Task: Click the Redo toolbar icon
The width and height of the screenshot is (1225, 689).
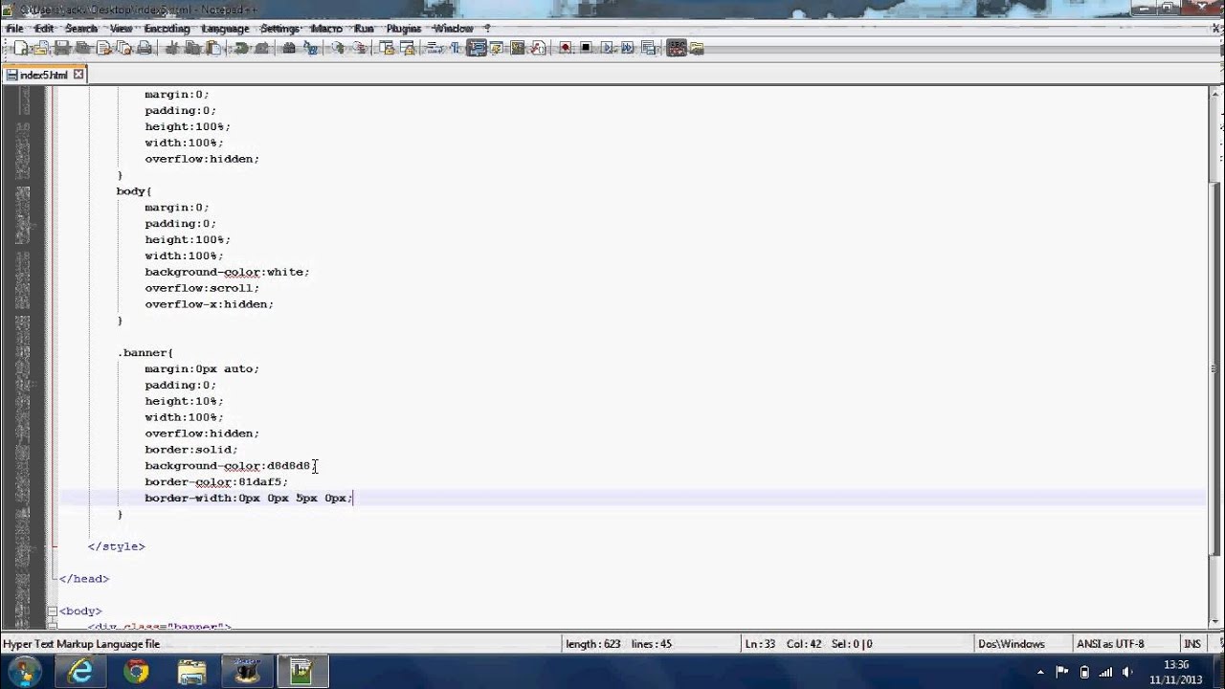Action: click(261, 48)
